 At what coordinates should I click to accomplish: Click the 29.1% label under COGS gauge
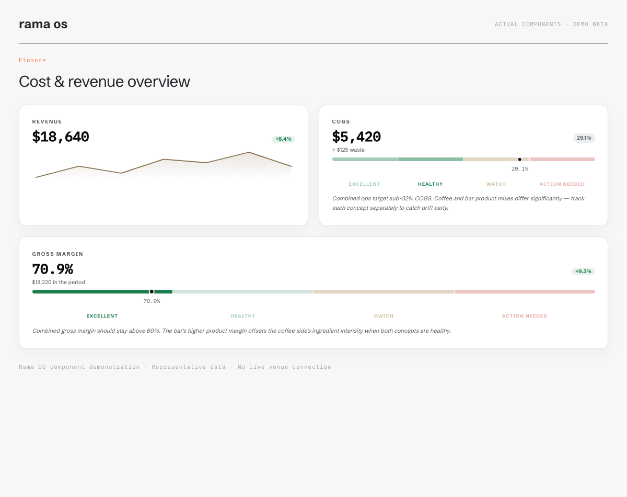point(520,169)
